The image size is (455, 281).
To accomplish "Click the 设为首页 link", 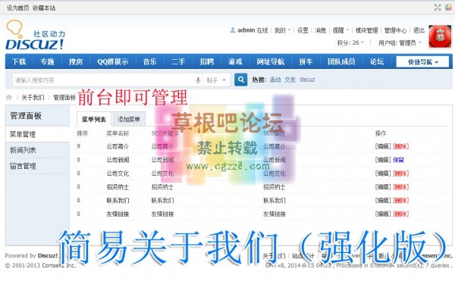I will 18,8.
